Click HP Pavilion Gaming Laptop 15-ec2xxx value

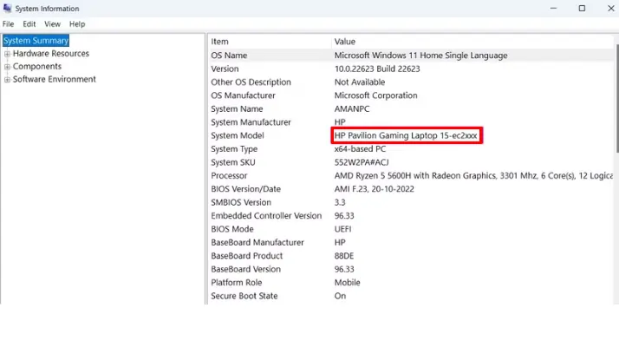[x=406, y=135]
